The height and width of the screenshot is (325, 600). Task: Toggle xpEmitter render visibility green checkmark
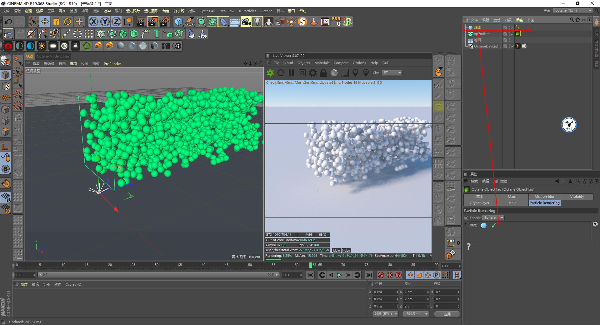tap(512, 34)
